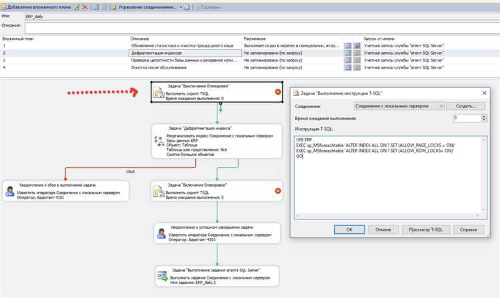The image size is (500, 298).
Task: Click the red X delete subplan icon
Action: coord(84,6)
